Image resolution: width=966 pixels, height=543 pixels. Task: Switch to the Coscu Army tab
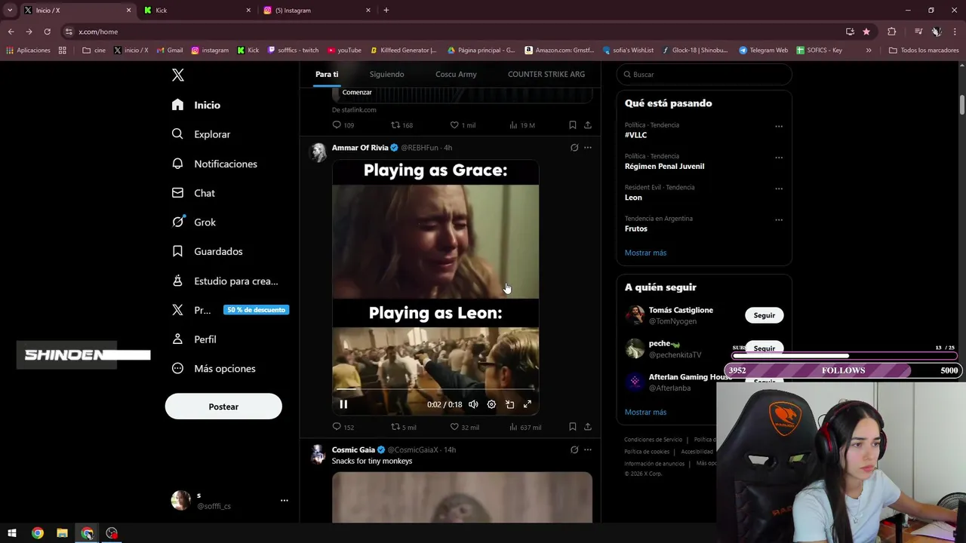(x=456, y=74)
